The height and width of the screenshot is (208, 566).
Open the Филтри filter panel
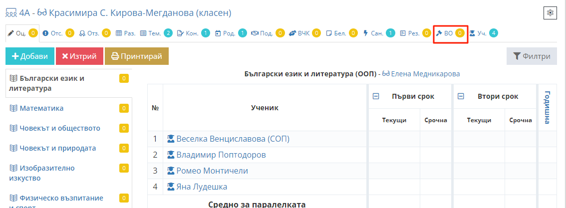click(532, 56)
